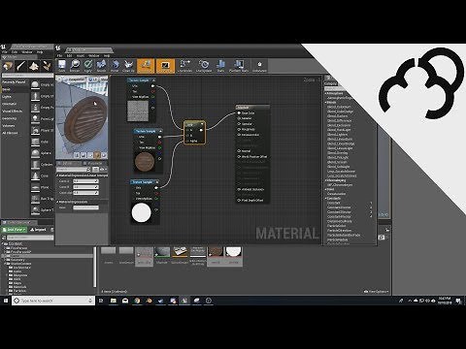
Task: Click the Import button in Content Browser
Action: click(x=39, y=230)
